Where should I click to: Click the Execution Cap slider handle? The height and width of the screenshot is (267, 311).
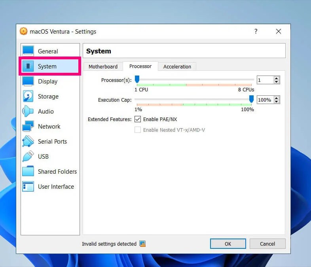[251, 99]
